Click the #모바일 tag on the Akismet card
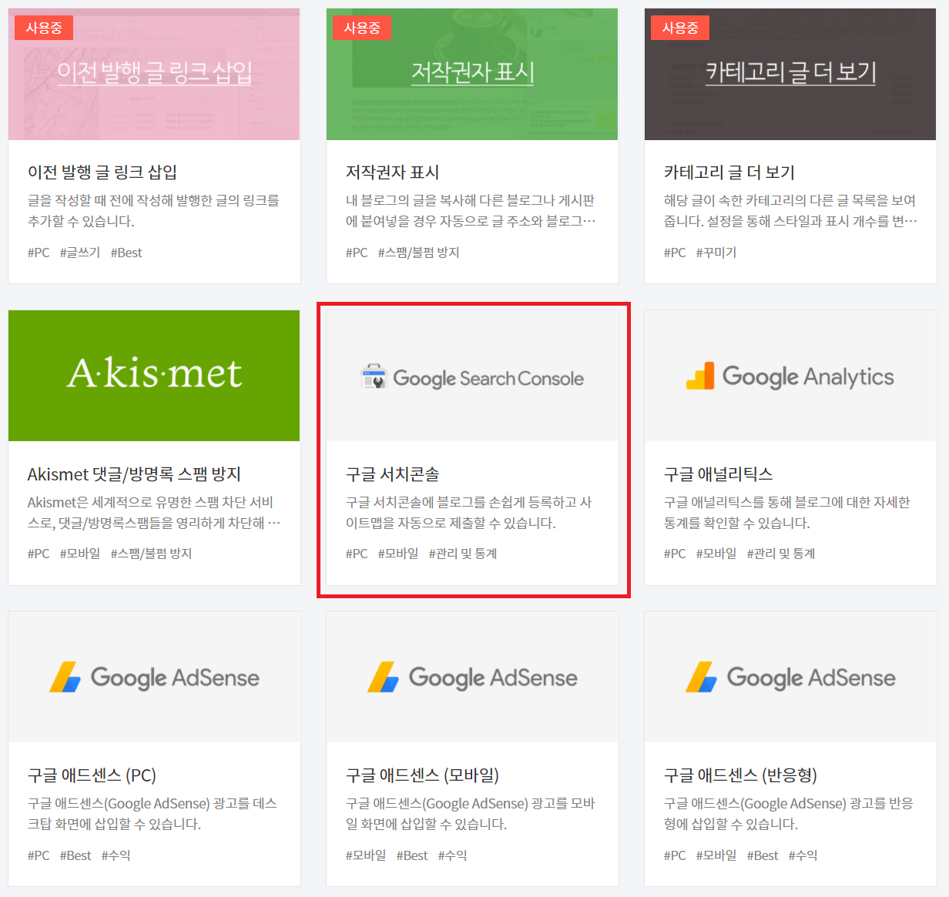 (x=80, y=554)
